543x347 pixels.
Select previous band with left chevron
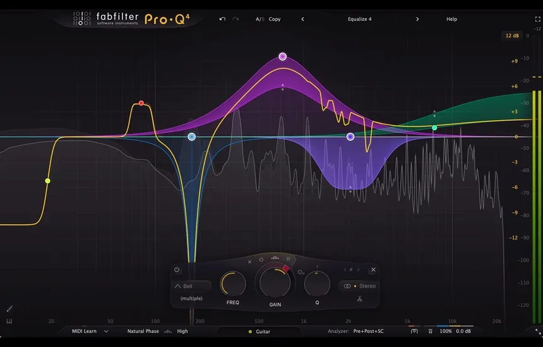click(x=345, y=270)
